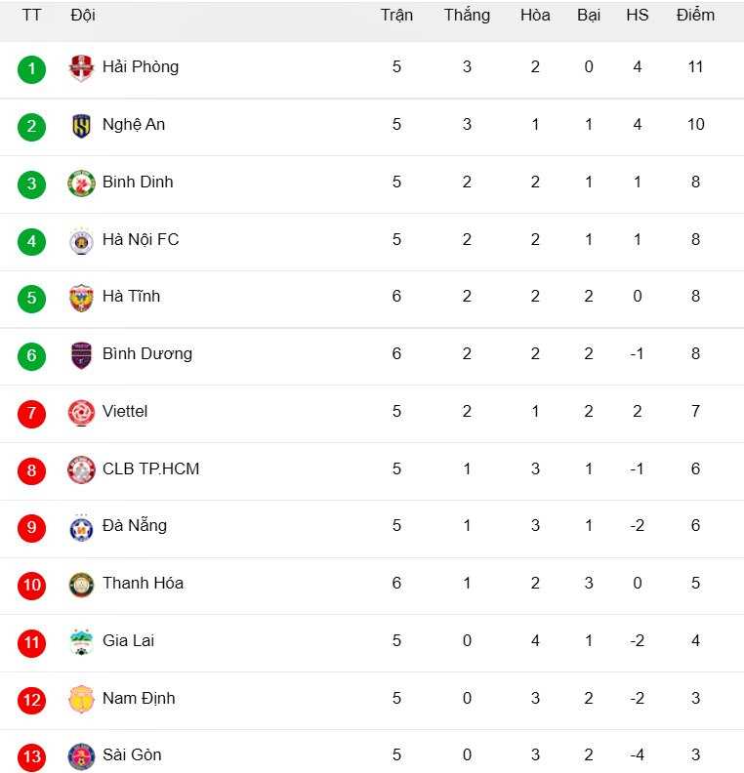Click the Thanh Hóa team logo

(81, 585)
